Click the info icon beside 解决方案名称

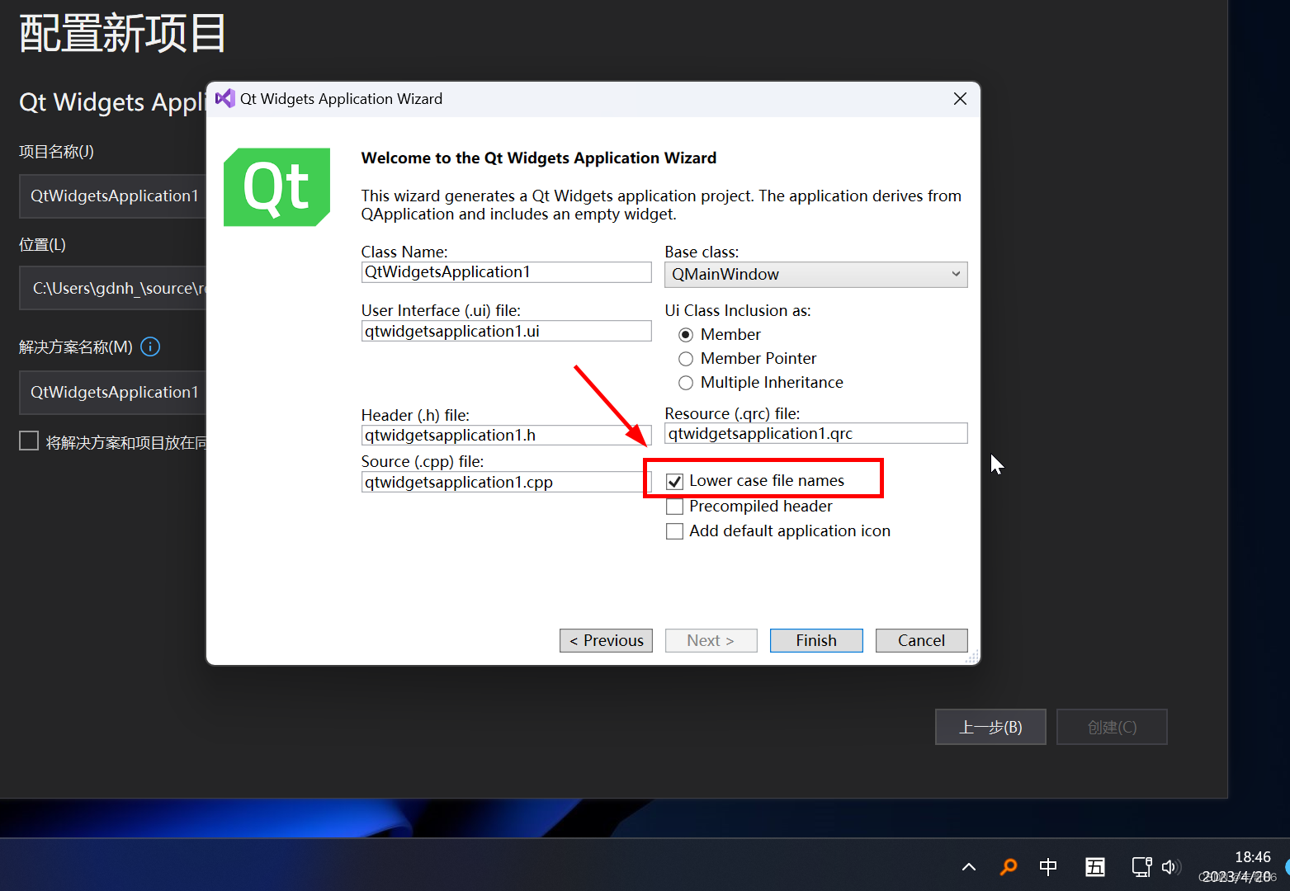pyautogui.click(x=150, y=346)
